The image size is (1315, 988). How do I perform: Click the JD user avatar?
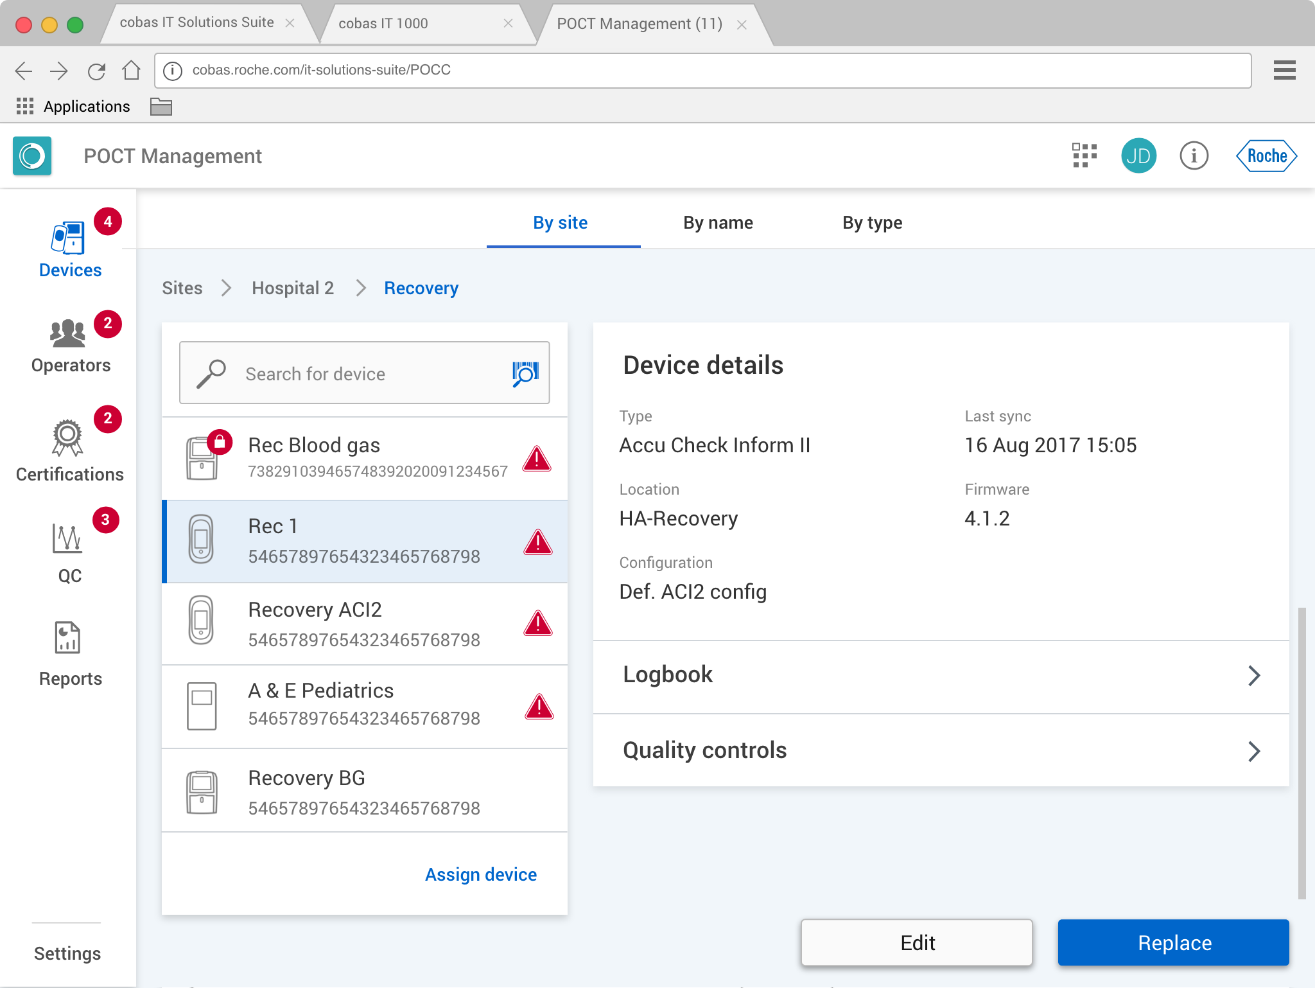(x=1138, y=155)
